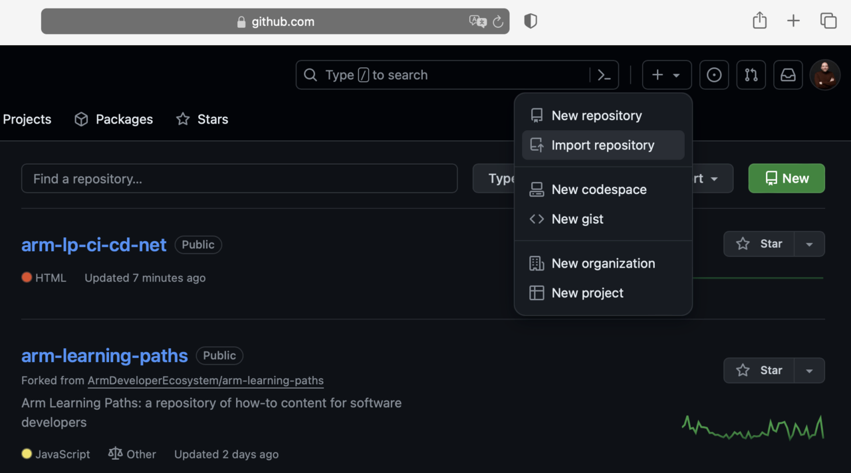The width and height of the screenshot is (851, 473).
Task: Click the user profile avatar
Action: pyautogui.click(x=825, y=75)
